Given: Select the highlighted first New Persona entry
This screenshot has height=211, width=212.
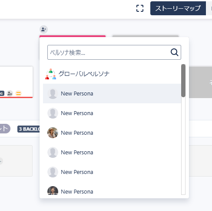Looking at the screenshot, I should point(112,94).
